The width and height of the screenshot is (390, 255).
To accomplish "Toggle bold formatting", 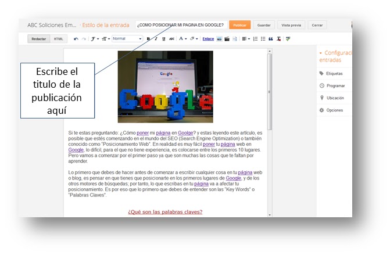I will (148, 39).
